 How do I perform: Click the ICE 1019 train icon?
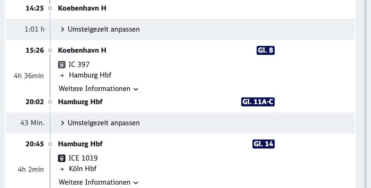coord(62,158)
